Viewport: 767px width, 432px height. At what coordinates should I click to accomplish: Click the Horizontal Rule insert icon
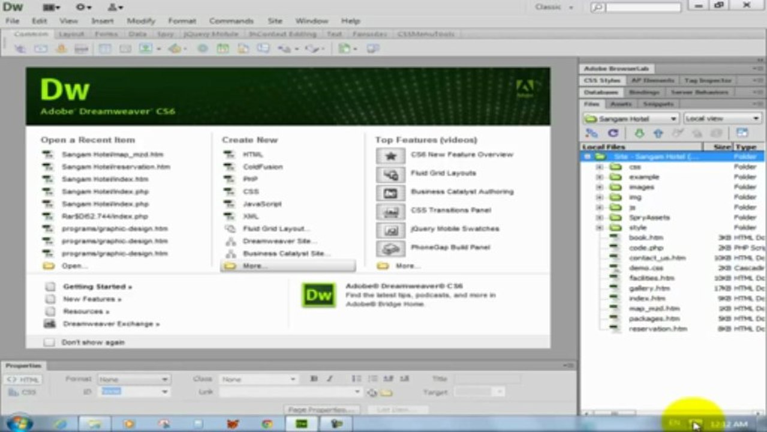[82, 49]
